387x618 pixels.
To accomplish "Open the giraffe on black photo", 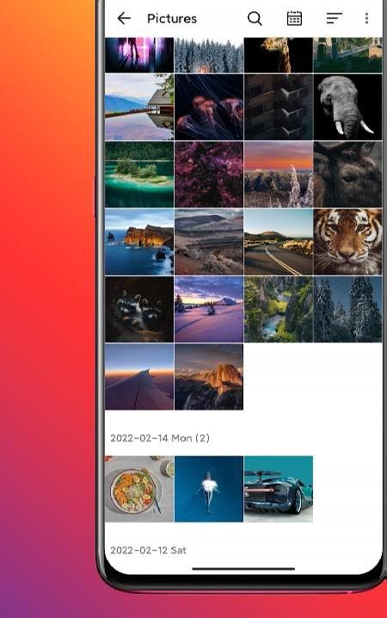I will (279, 55).
